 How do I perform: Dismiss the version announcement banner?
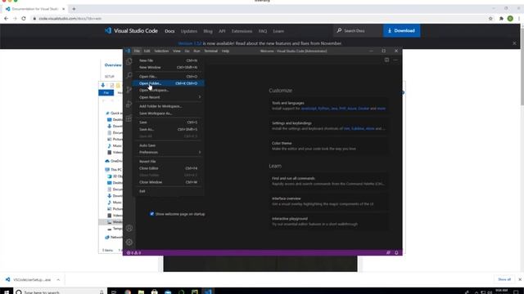pyautogui.click(x=514, y=43)
